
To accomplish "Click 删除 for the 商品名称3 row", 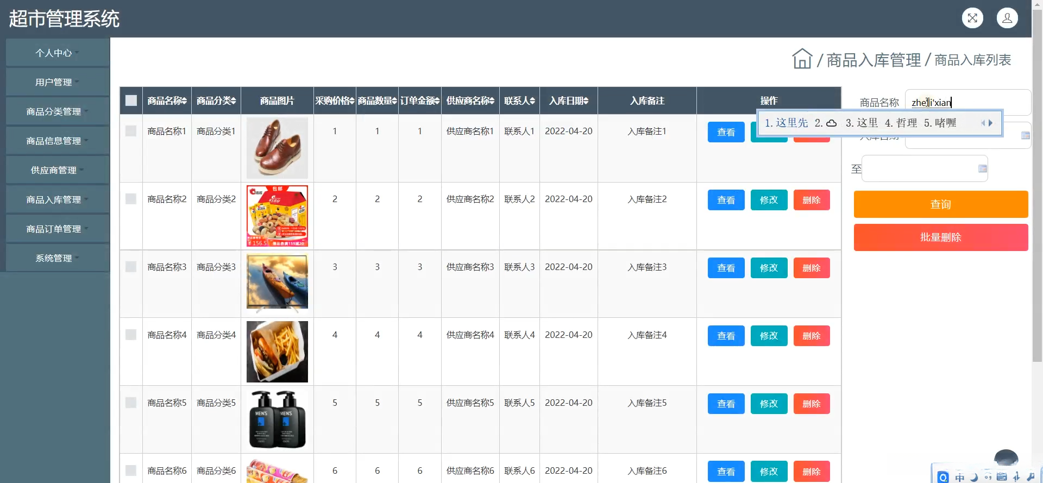I will point(812,268).
